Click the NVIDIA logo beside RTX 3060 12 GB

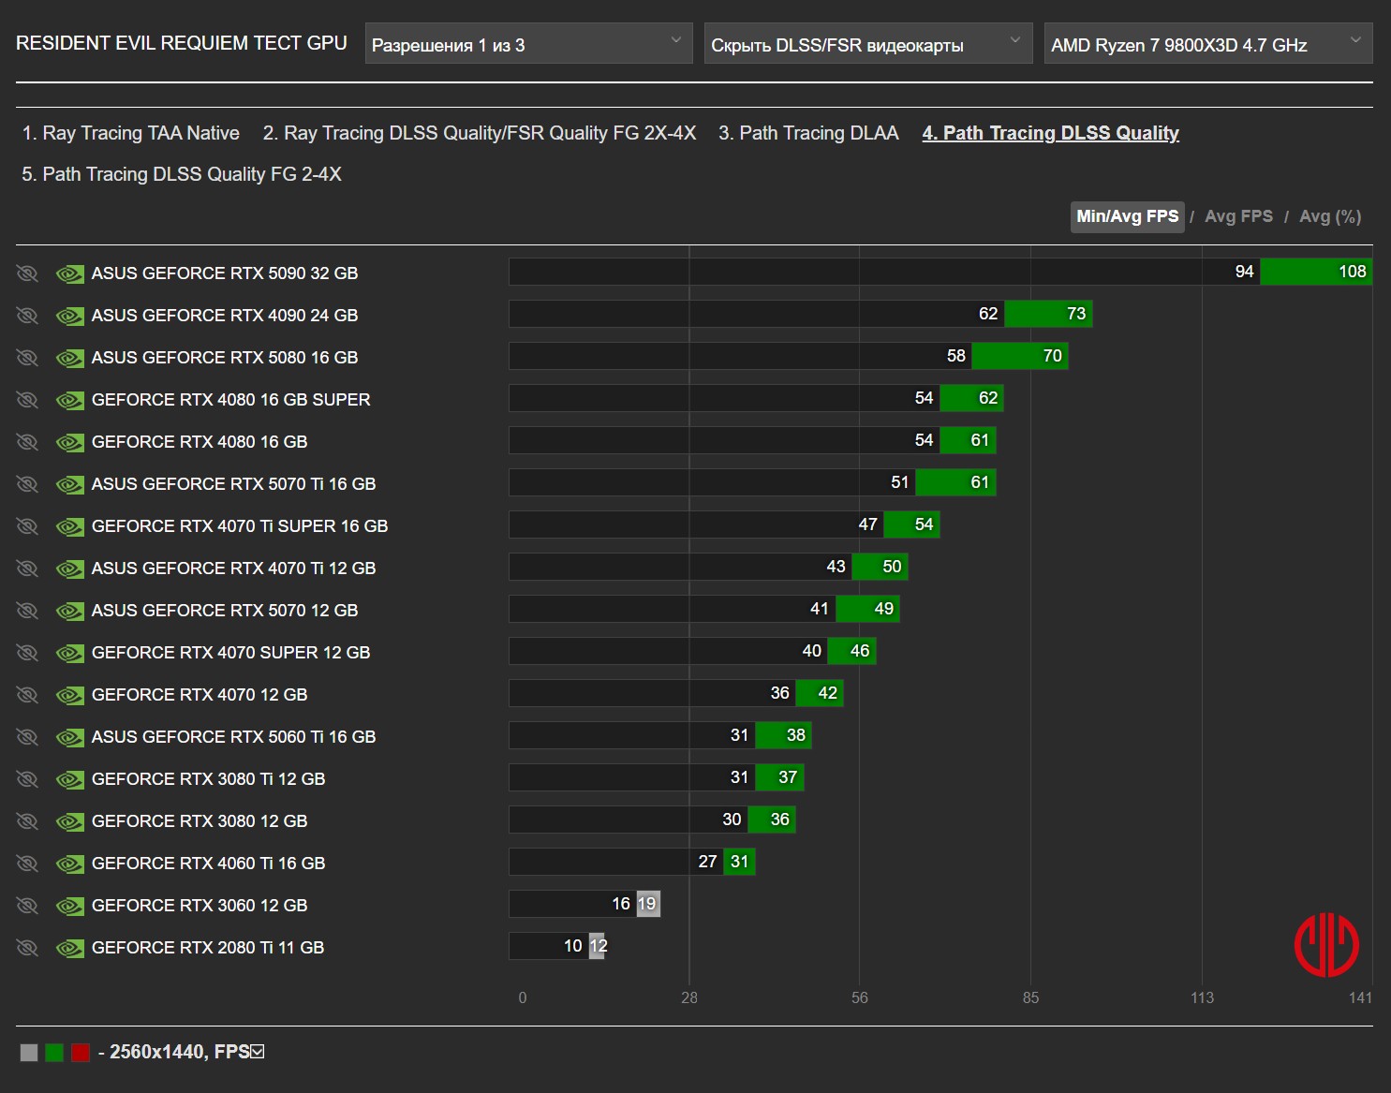point(70,906)
